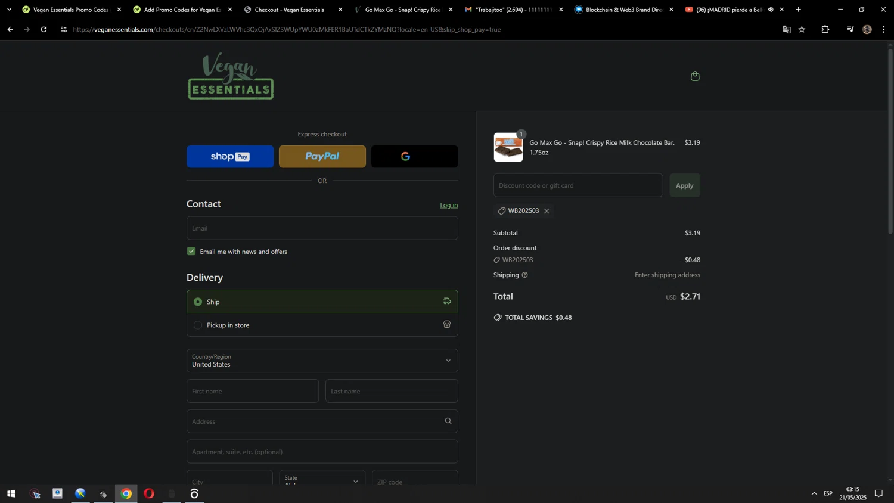The image size is (894, 503).
Task: Select the Ship delivery option
Action: [x=322, y=302]
